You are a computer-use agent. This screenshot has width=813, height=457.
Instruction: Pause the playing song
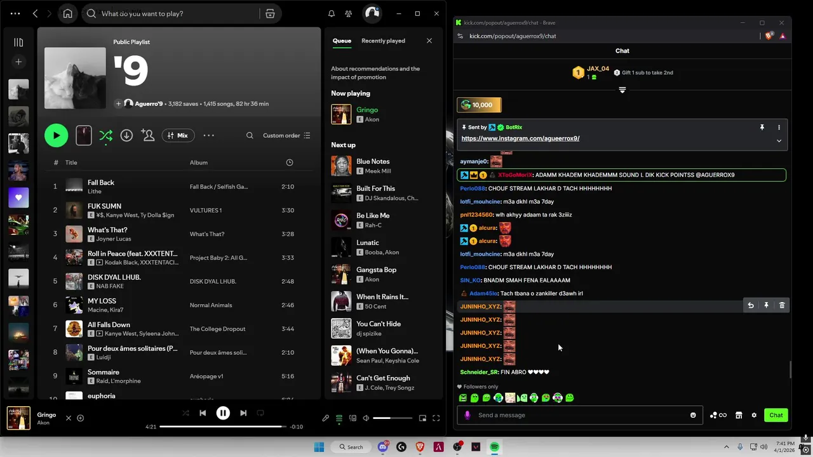[x=223, y=413]
